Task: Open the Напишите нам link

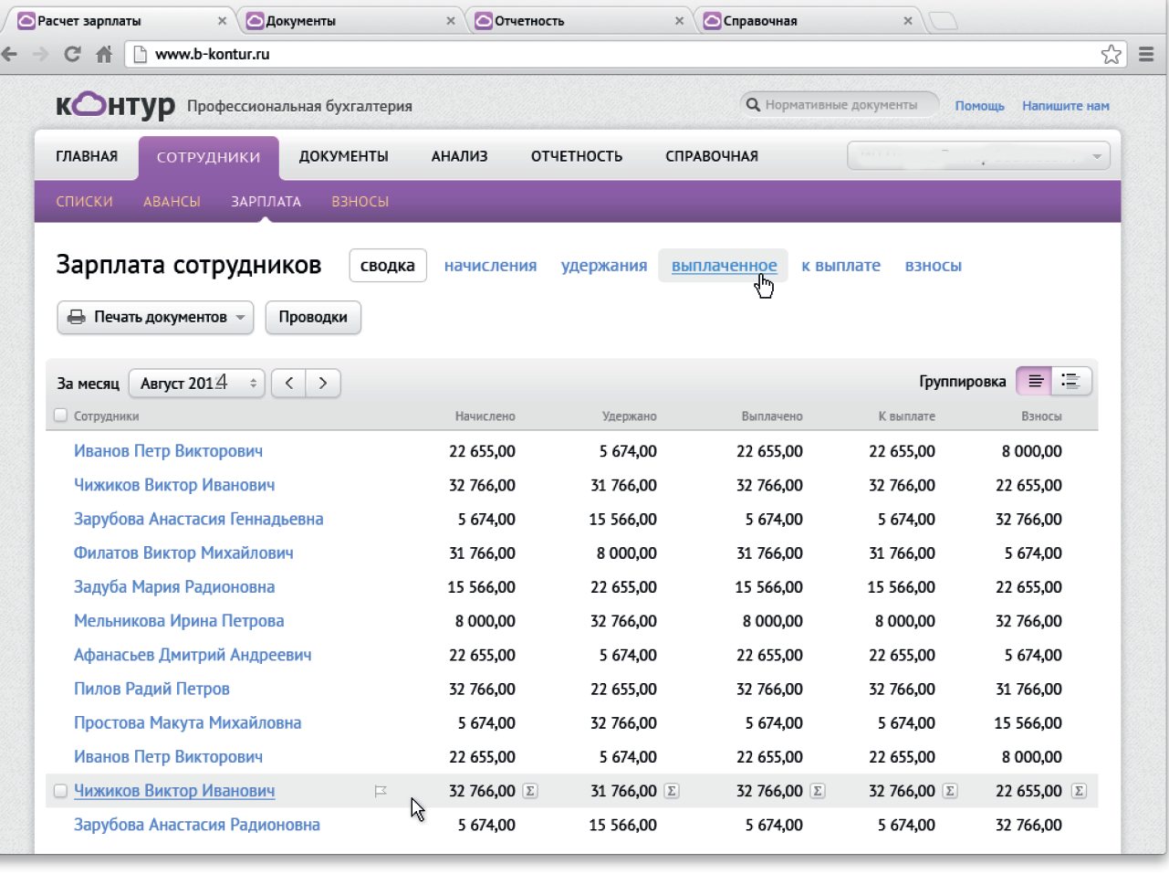Action: (1066, 106)
